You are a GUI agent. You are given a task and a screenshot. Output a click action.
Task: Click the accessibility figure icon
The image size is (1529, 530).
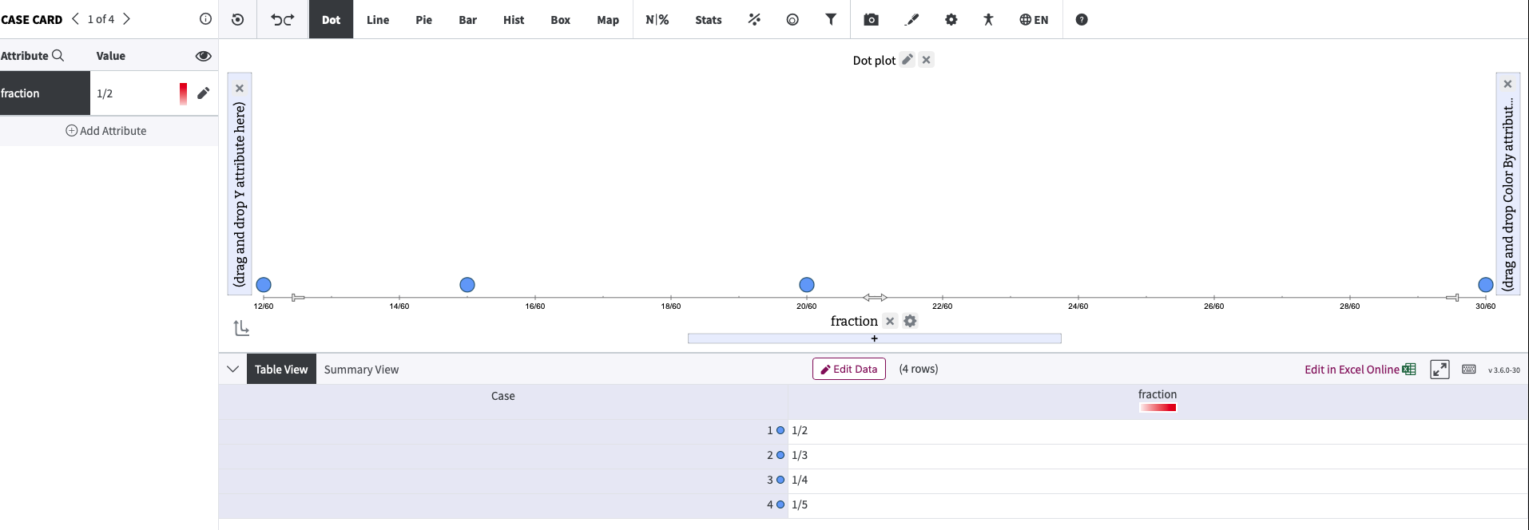[988, 20]
